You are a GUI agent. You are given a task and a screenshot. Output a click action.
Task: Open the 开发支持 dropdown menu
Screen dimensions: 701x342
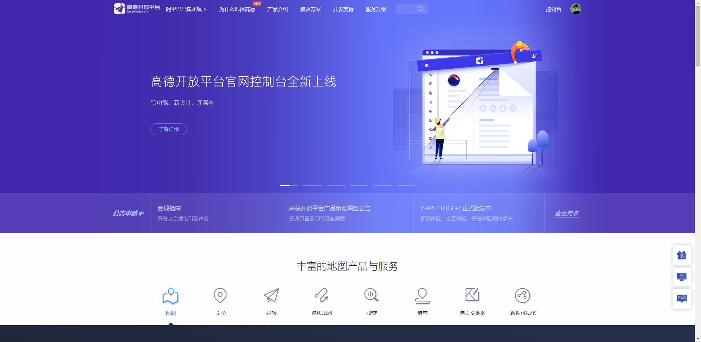coord(343,9)
